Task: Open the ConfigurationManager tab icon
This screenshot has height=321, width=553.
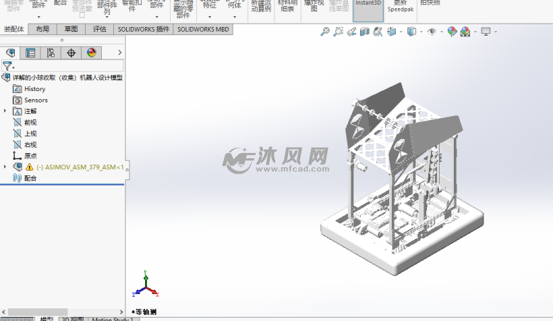Action: click(x=51, y=53)
